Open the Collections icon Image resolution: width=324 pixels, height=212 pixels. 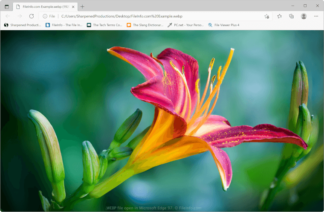(292, 16)
